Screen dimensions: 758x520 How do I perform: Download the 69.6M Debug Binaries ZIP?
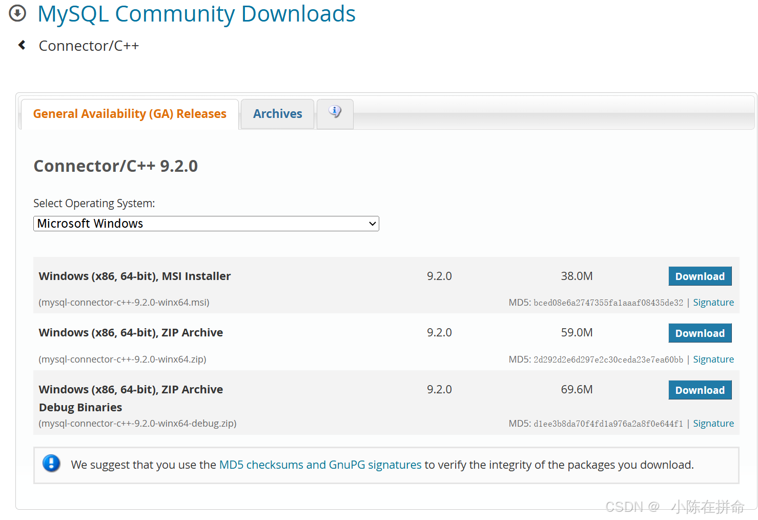click(700, 390)
